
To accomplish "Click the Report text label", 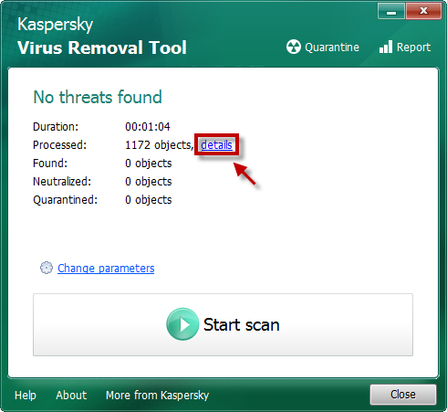I will click(413, 48).
